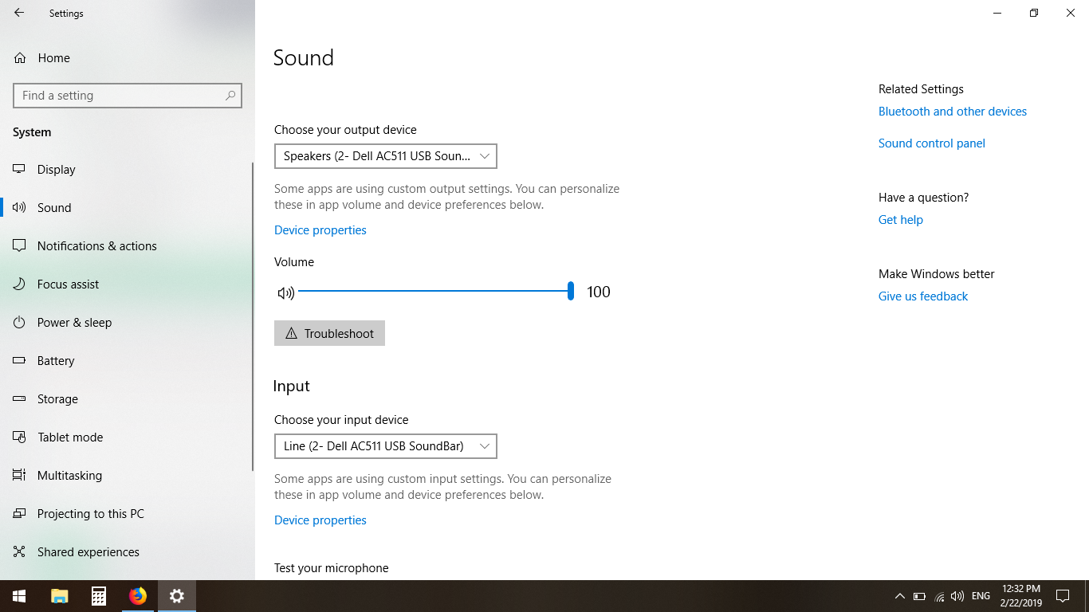Image resolution: width=1089 pixels, height=612 pixels.
Task: Open Power & sleep settings
Action: 128,322
